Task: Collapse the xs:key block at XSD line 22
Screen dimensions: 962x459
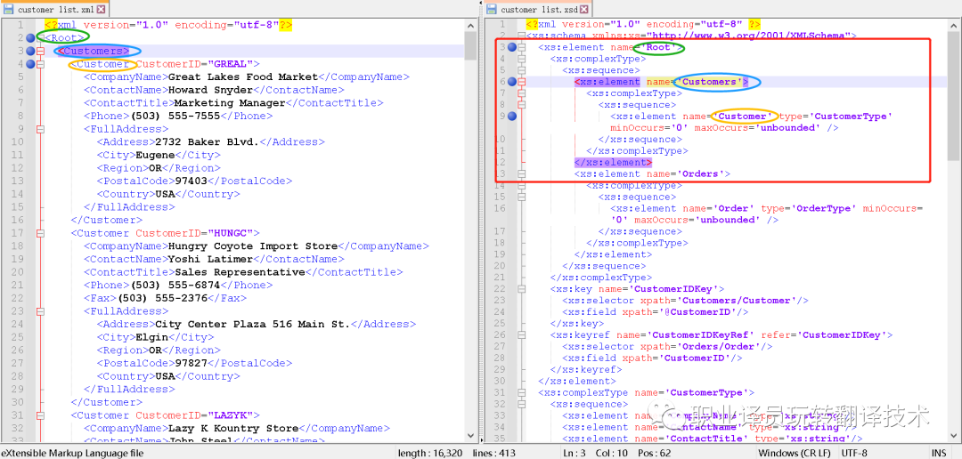Action: (522, 289)
